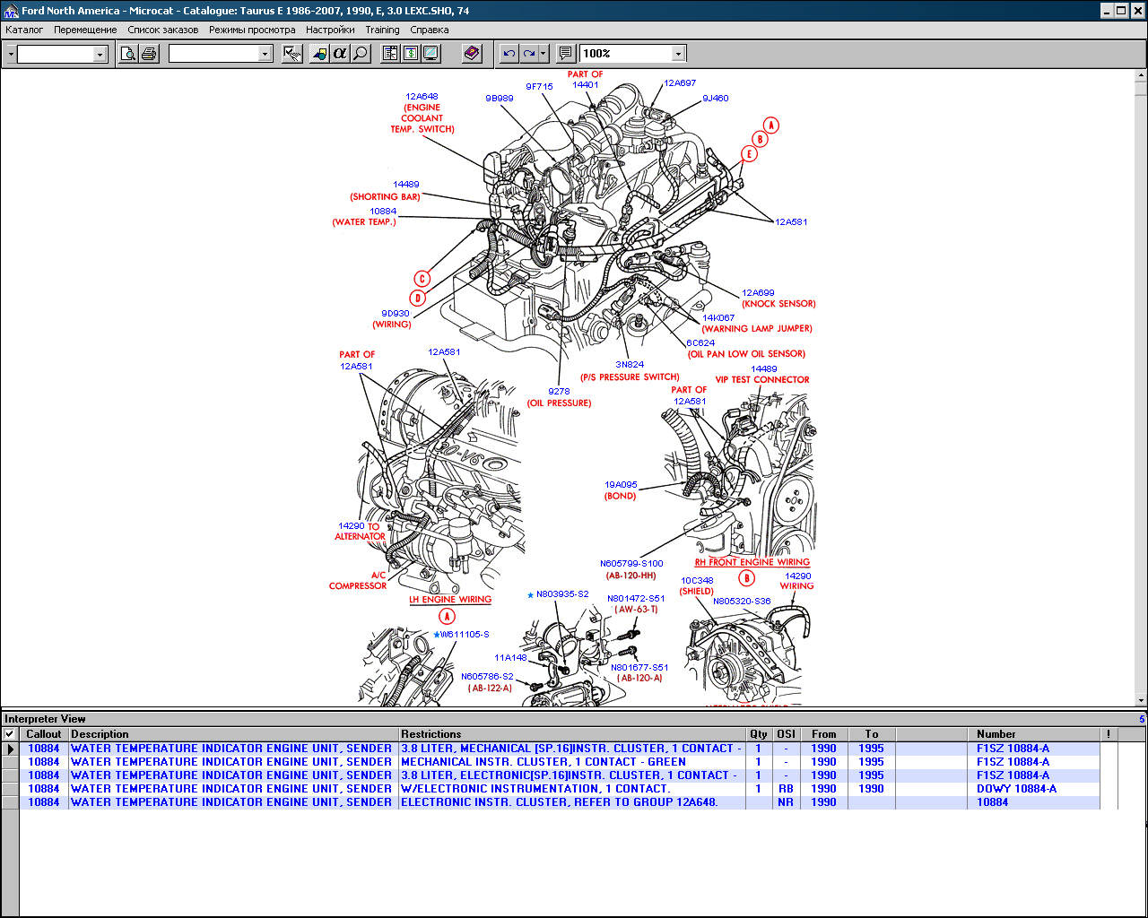Click the Number column header
The image size is (1148, 918).
pyautogui.click(x=996, y=734)
